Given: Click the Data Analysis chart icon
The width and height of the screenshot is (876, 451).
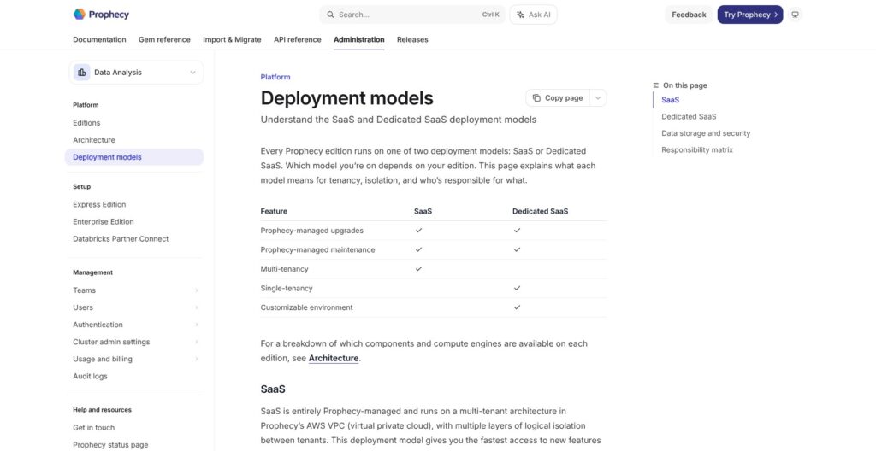Looking at the screenshot, I should click(81, 73).
